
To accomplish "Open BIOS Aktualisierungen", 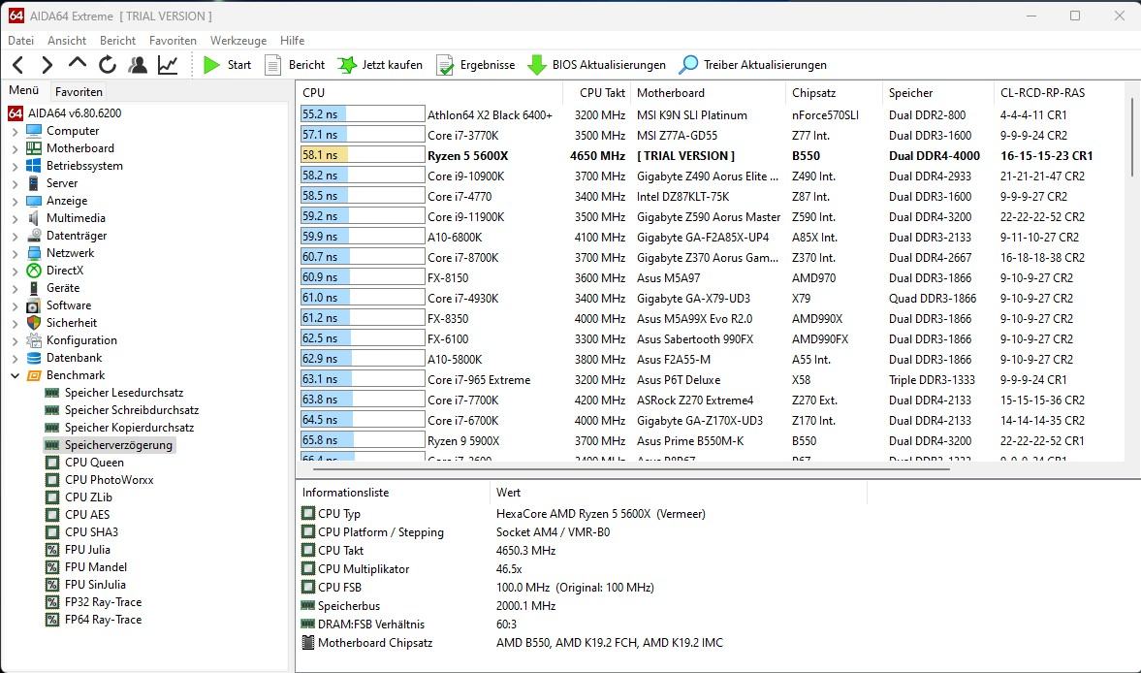I will [597, 65].
